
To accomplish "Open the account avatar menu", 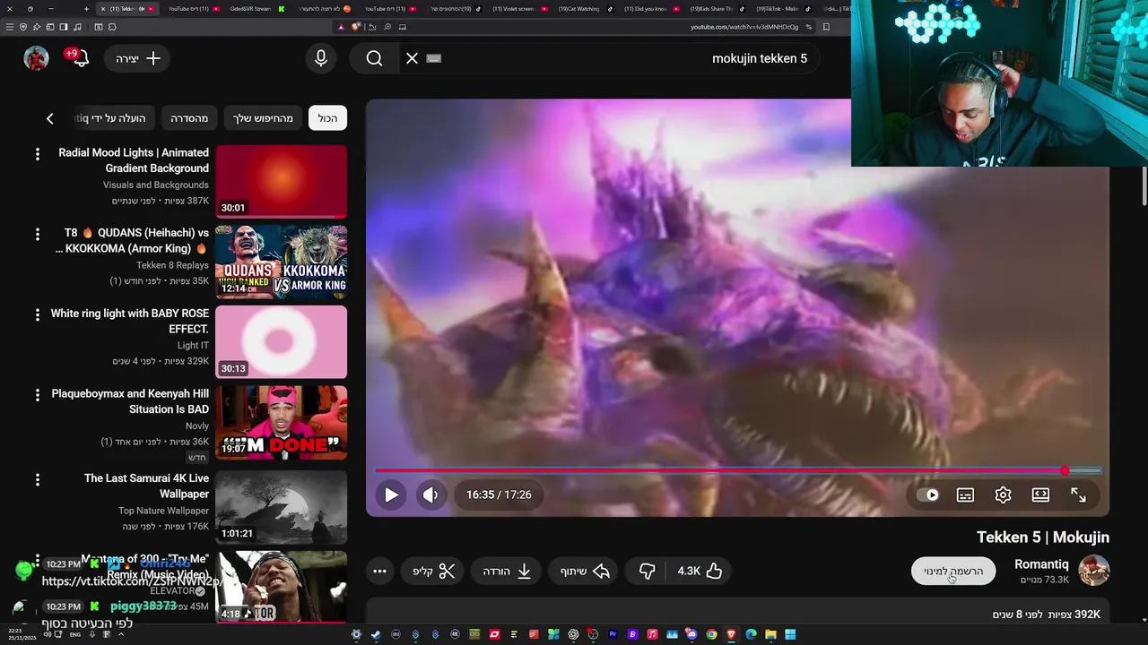I will pyautogui.click(x=36, y=58).
